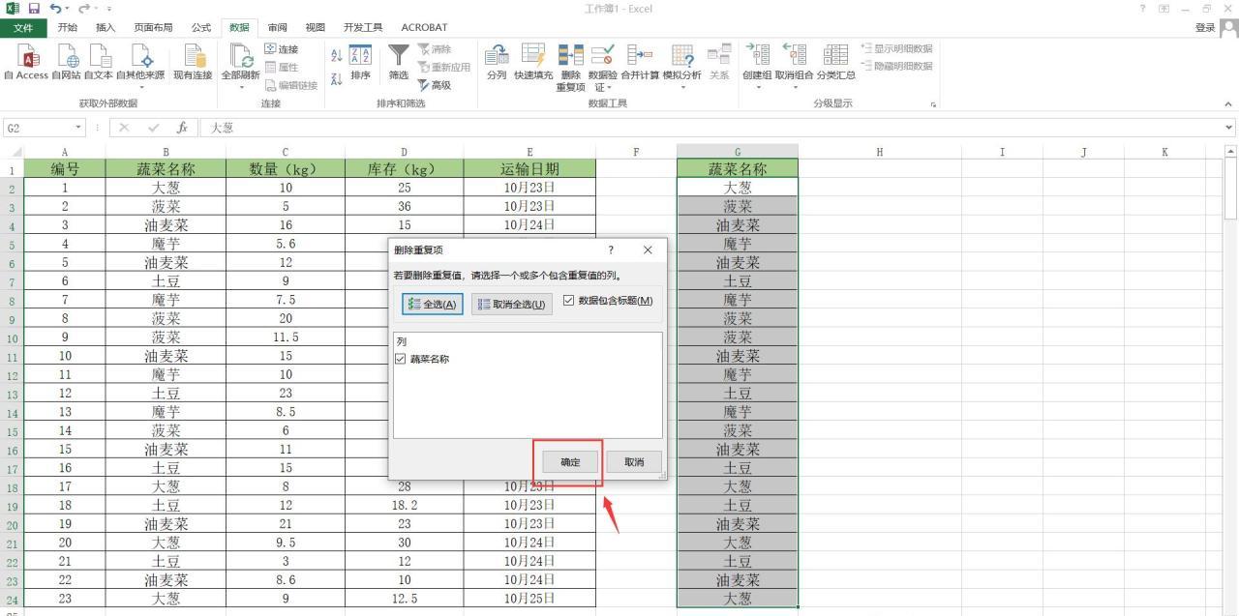Screen dimensions: 1239x616
Task: Open the Name Box dropdown arrow
Action: 78,128
